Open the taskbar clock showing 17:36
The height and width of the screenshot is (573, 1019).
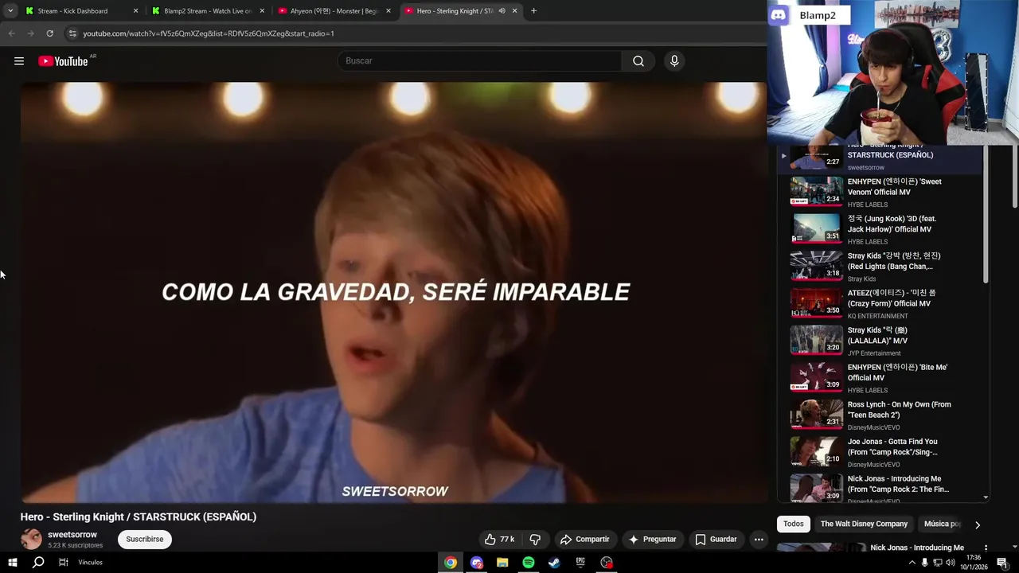coord(974,563)
